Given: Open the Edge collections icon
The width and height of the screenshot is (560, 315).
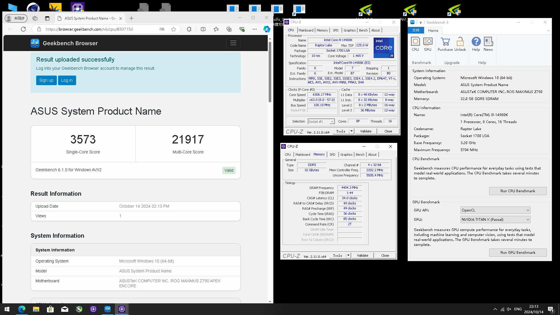Looking at the screenshot, I should 229,29.
